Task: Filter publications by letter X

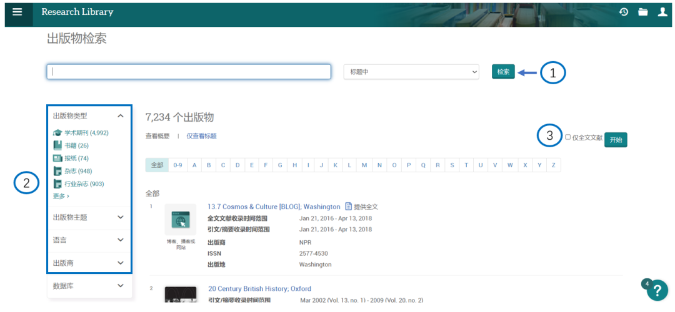Action: (525, 165)
